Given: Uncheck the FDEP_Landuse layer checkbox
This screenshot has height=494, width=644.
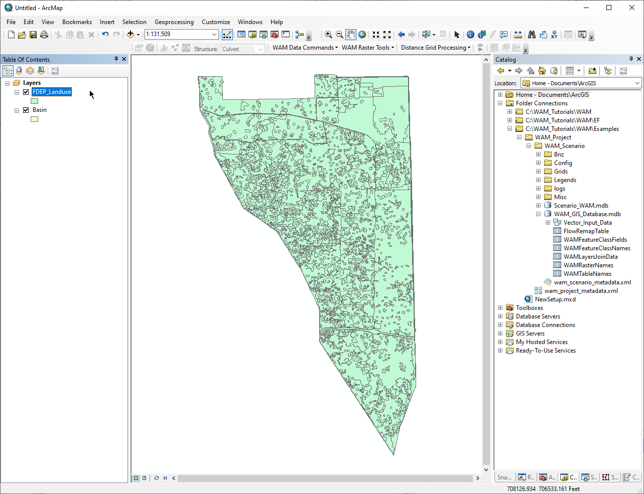Looking at the screenshot, I should 26,92.
